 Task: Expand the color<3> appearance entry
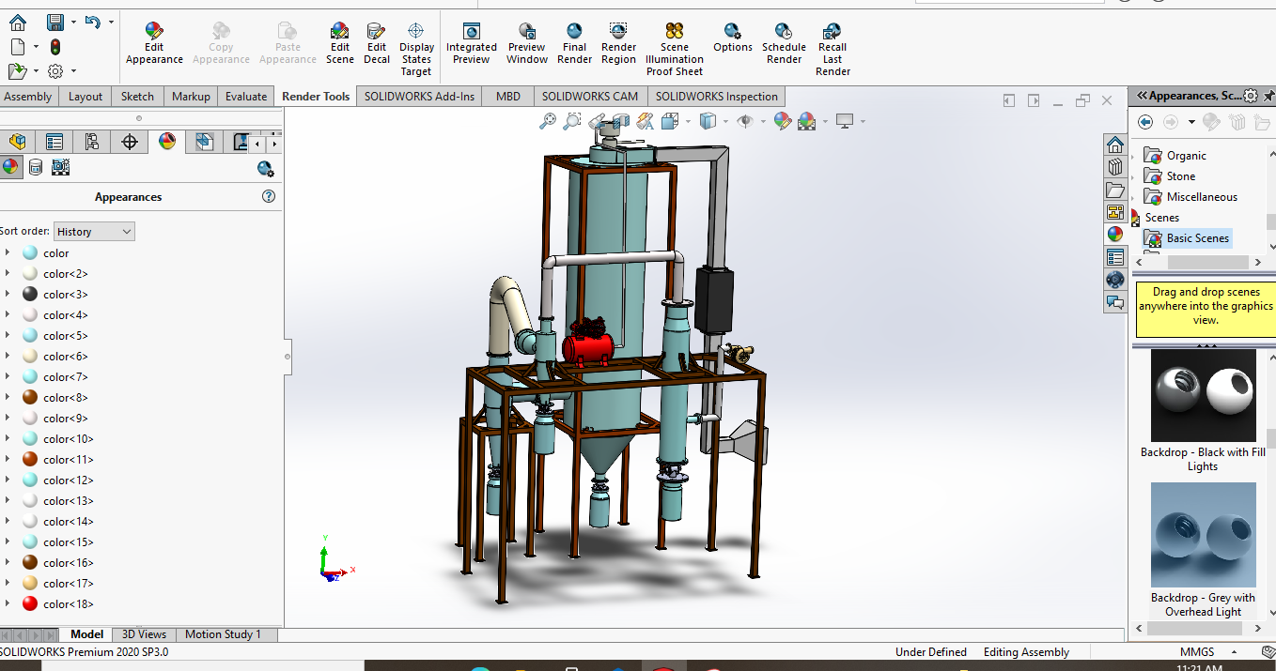click(8, 295)
